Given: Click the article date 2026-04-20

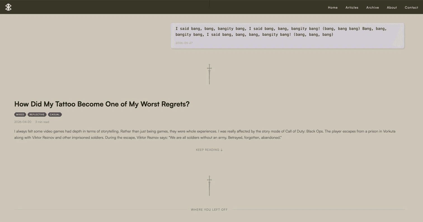Looking at the screenshot, I should tap(23, 122).
